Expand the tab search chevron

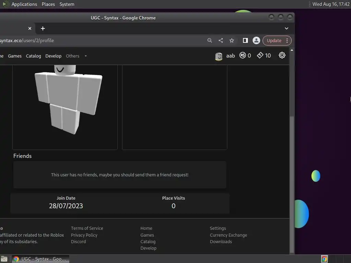pos(287,28)
